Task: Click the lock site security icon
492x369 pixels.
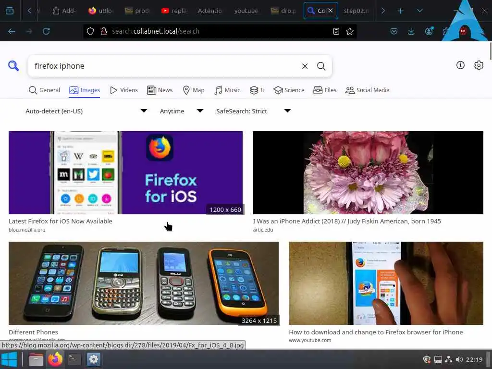Action: click(x=104, y=31)
